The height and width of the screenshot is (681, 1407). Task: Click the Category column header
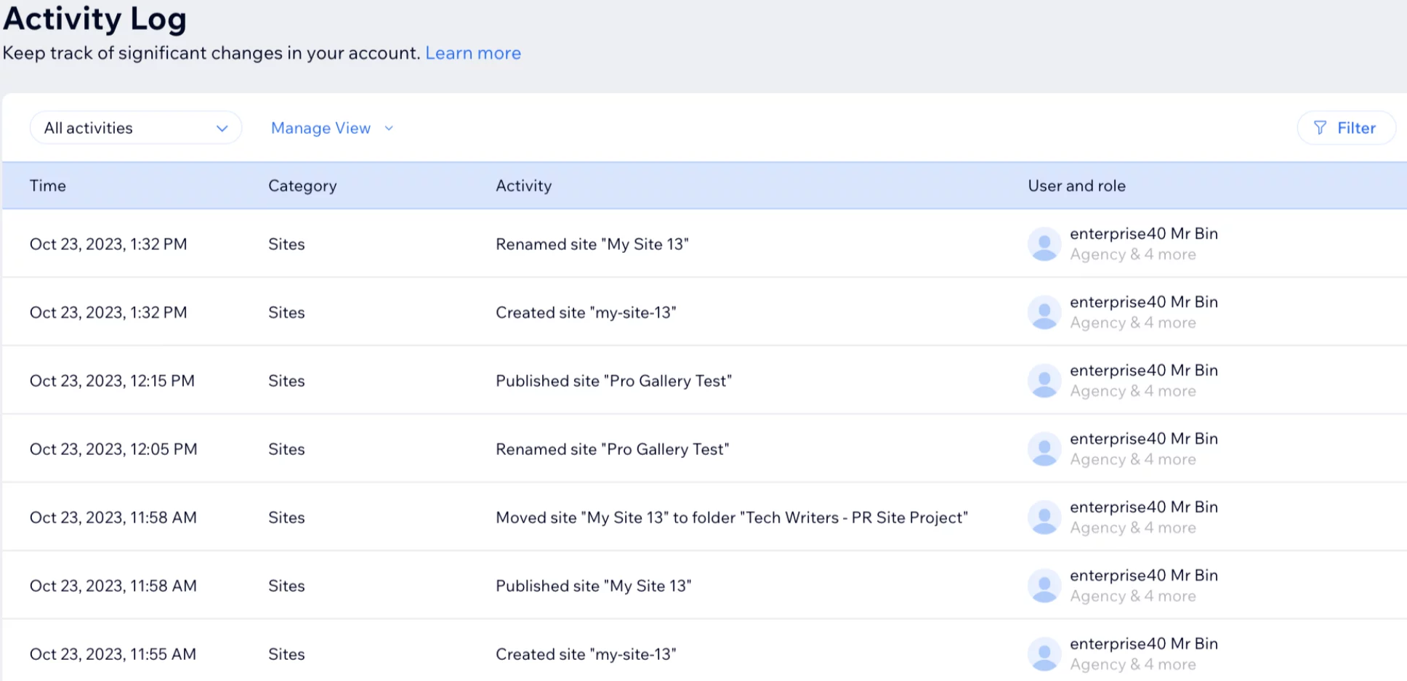pyautogui.click(x=302, y=186)
